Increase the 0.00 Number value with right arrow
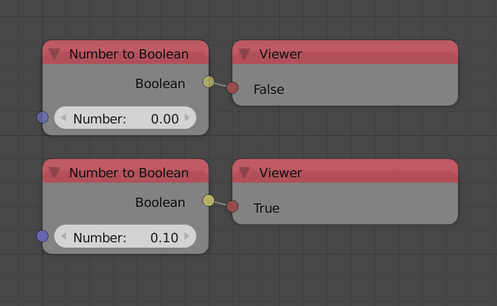The height and width of the screenshot is (306, 497). 187,118
